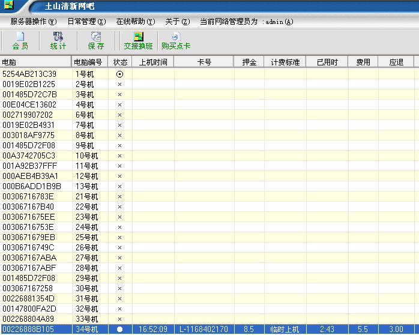Screen dimensions: 419x335
Task: Open the 统计 (Statistics) toolbar icon
Action: (58, 41)
